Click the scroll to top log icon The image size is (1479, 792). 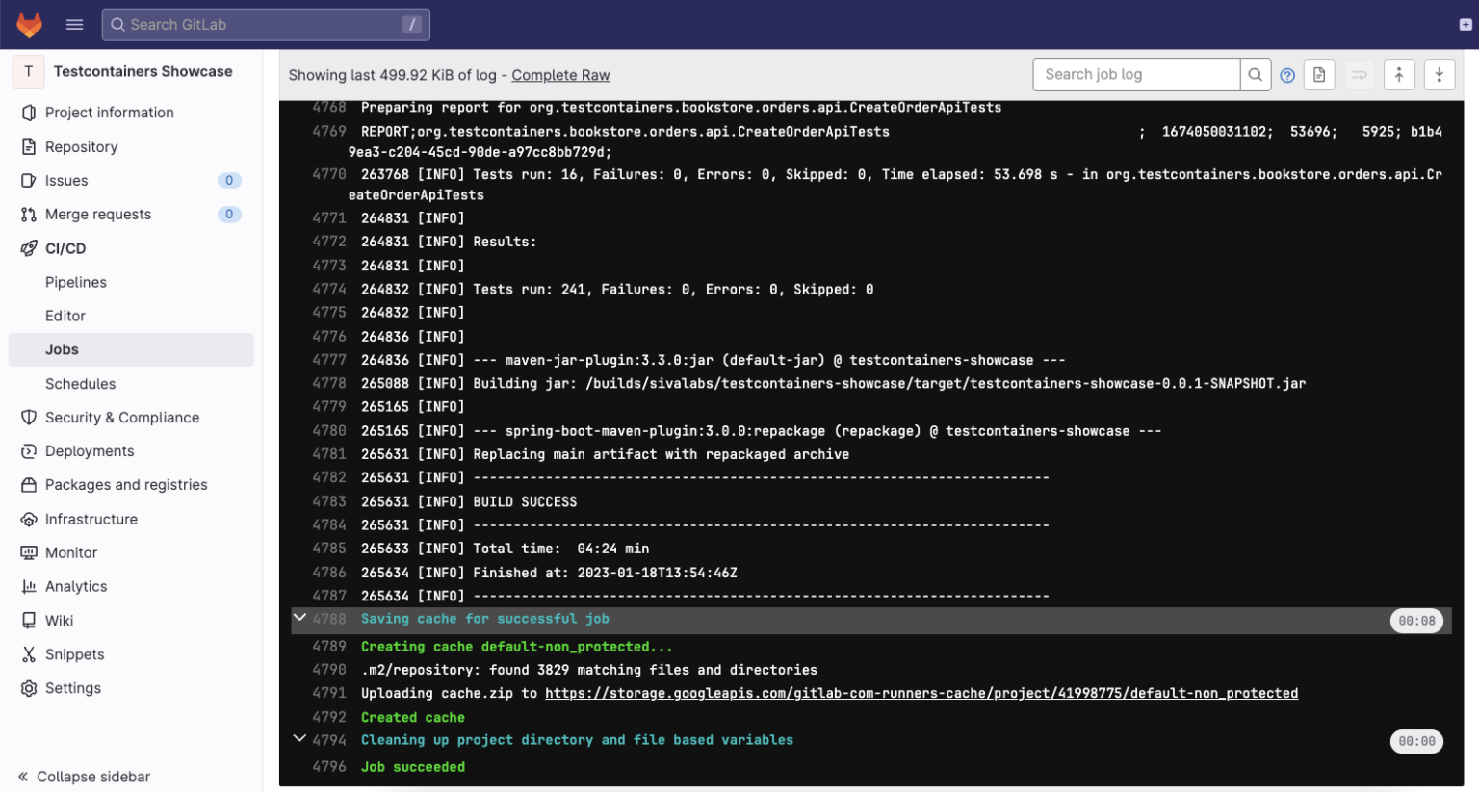coord(1399,74)
